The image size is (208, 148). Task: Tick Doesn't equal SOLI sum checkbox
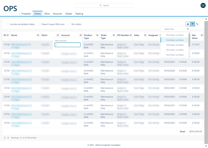click(39, 24)
